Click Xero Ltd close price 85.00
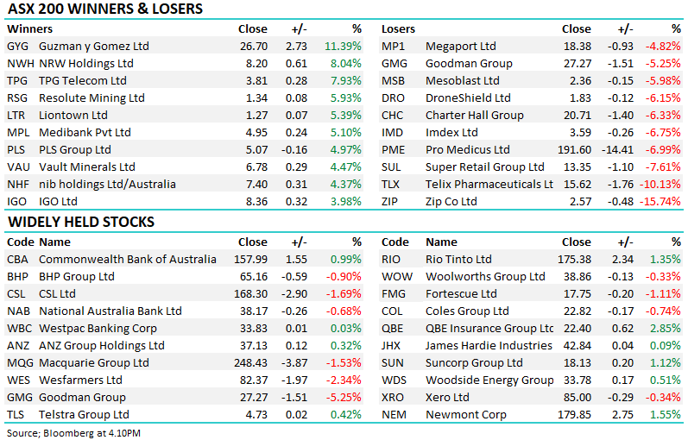688x440 pixels. [x=578, y=398]
